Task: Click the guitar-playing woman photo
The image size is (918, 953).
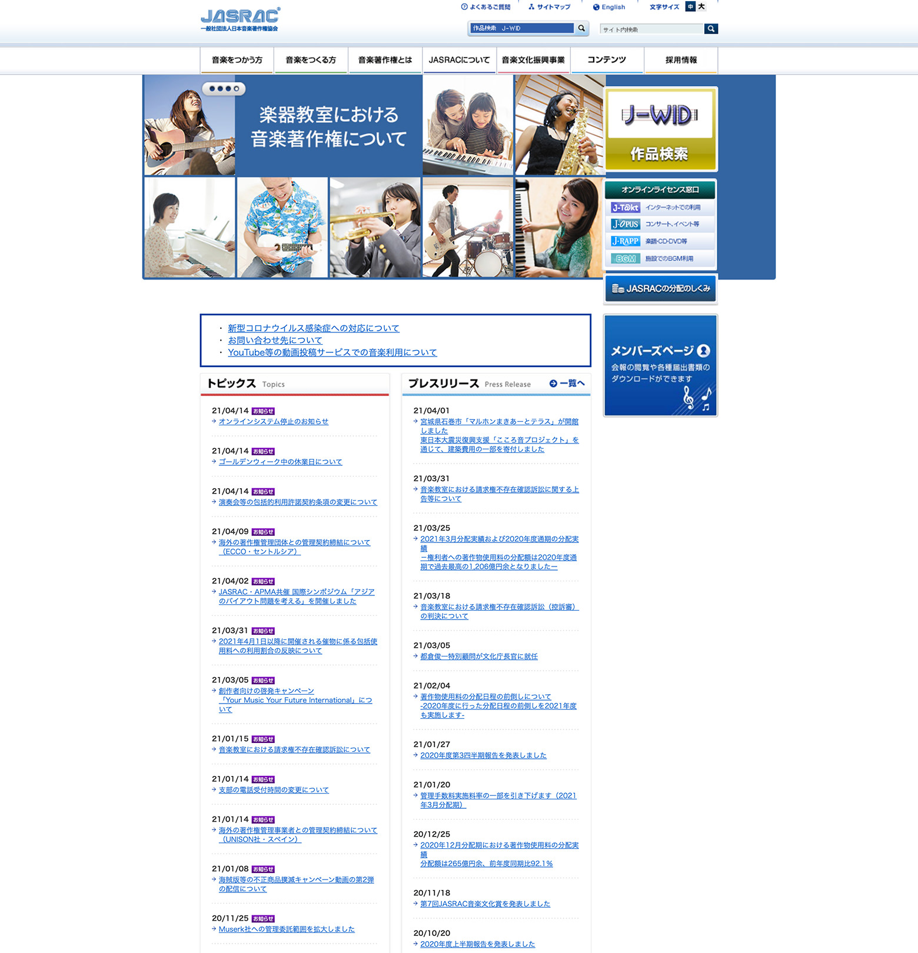Action: [189, 125]
